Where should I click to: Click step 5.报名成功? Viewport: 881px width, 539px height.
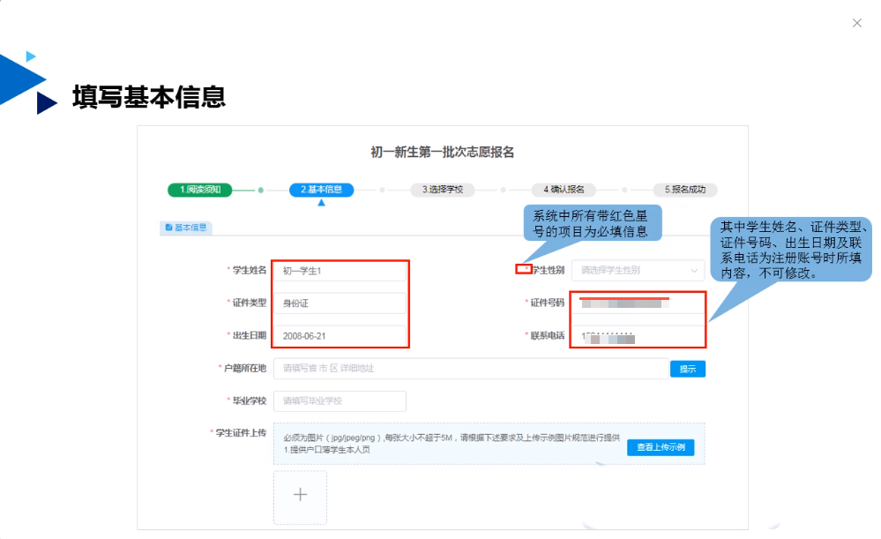pyautogui.click(x=685, y=189)
